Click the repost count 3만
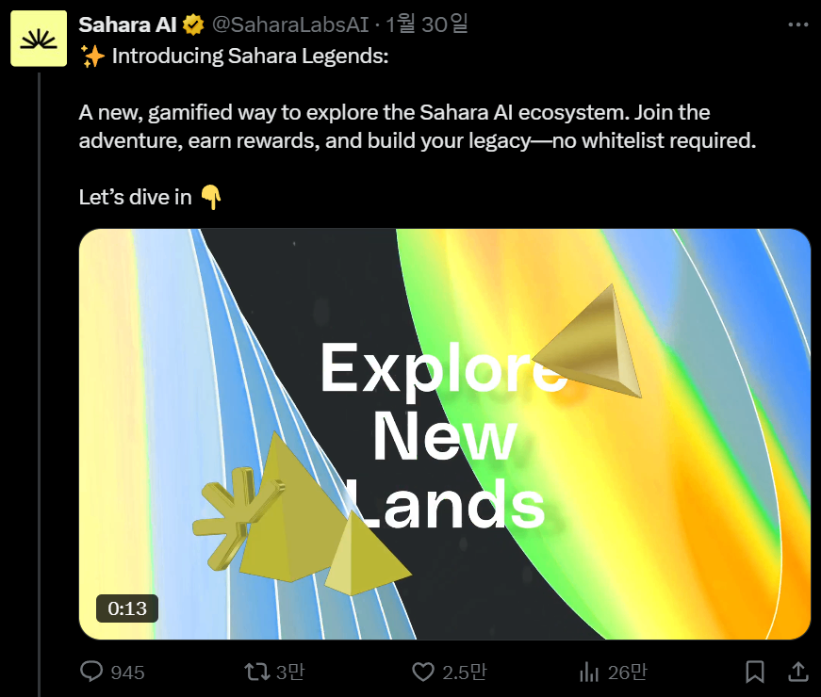 [290, 672]
